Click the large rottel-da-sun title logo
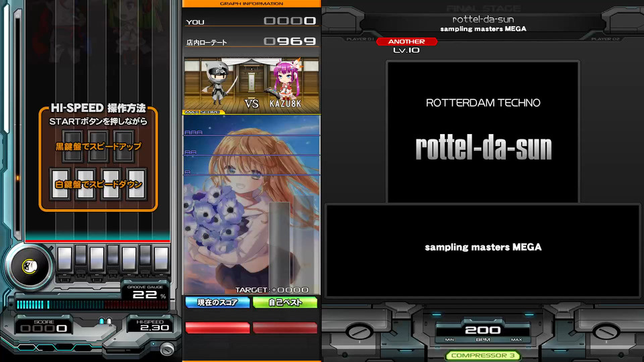This screenshot has height=362, width=644. [484, 147]
